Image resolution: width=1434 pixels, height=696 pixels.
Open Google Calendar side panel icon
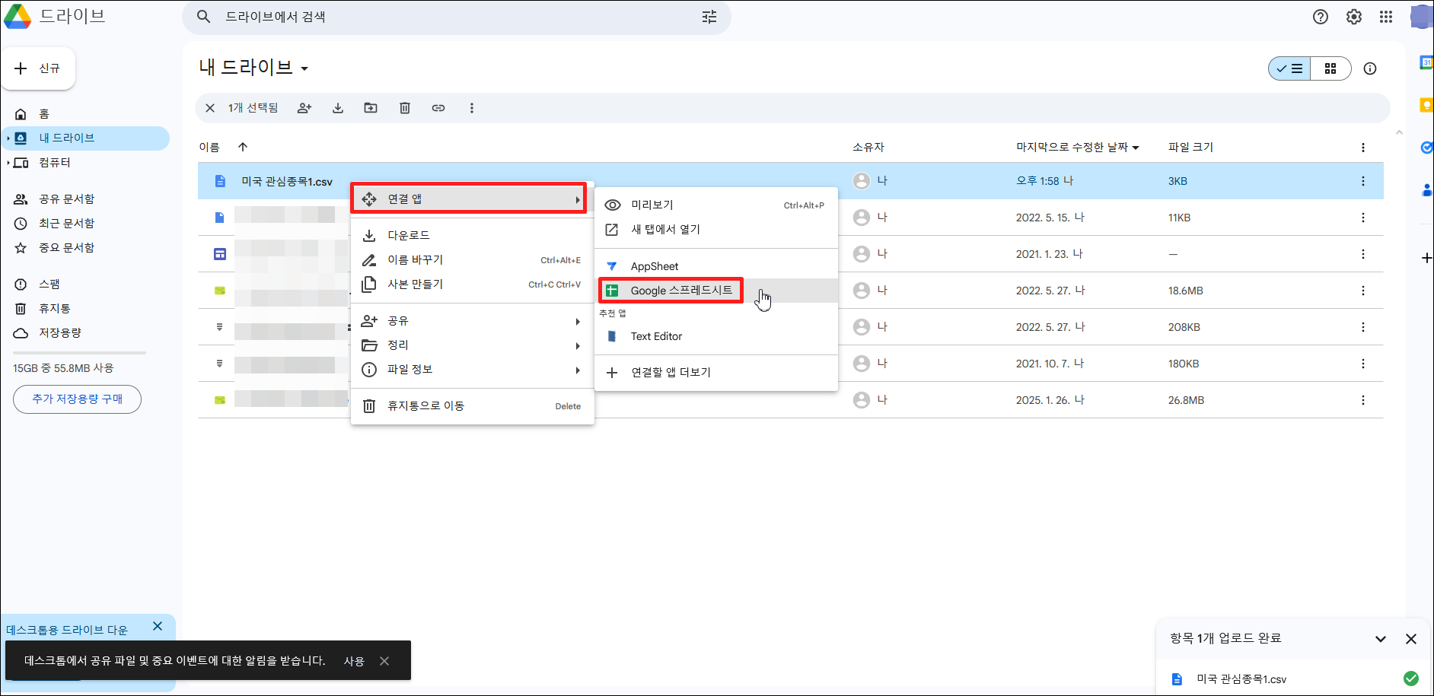tap(1426, 63)
